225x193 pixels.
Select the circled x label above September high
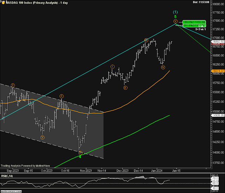13,85
